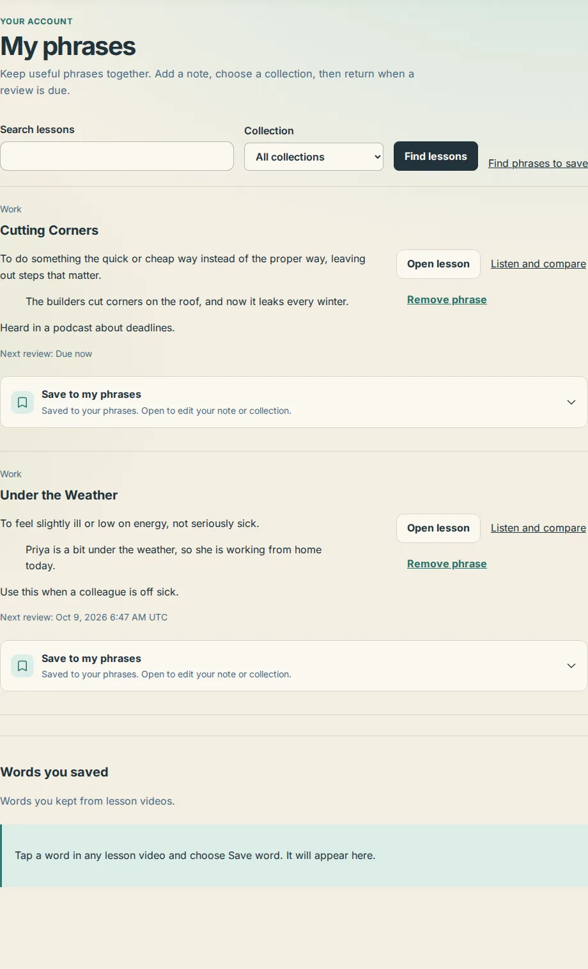588x969 pixels.
Task: Click 'Words you kept from lesson videos.' text
Action: pyautogui.click(x=88, y=801)
